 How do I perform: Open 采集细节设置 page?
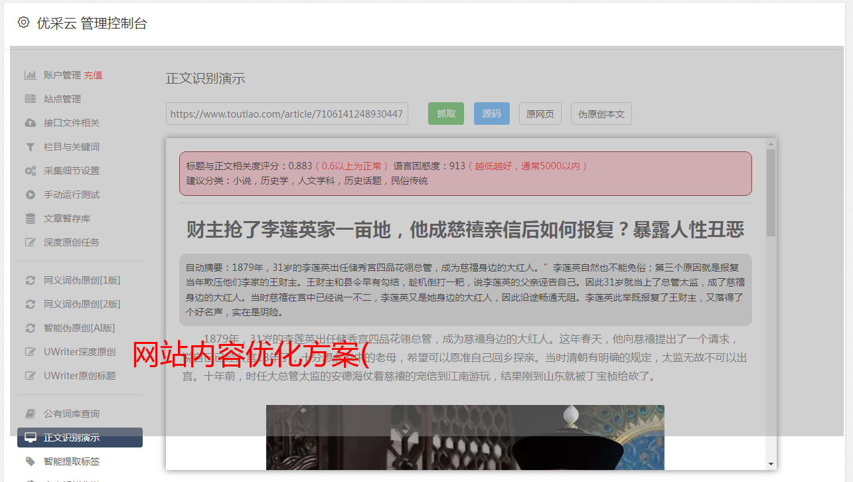pyautogui.click(x=72, y=171)
